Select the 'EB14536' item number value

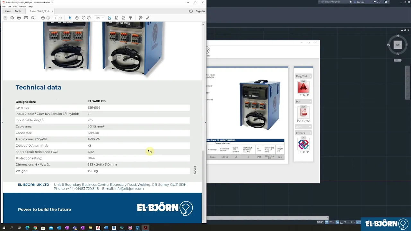(x=94, y=107)
